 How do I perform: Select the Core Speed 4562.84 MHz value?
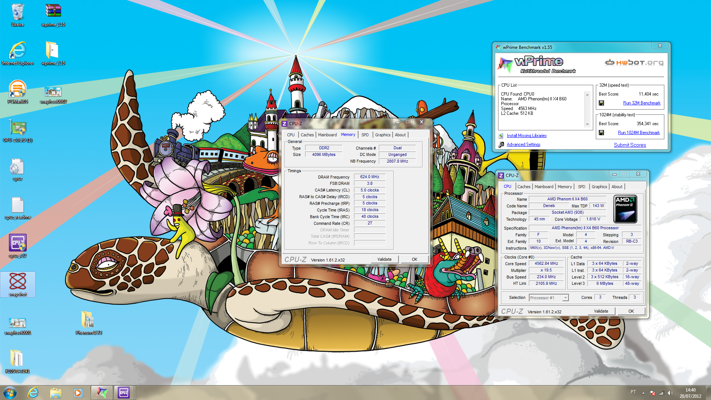coord(546,264)
